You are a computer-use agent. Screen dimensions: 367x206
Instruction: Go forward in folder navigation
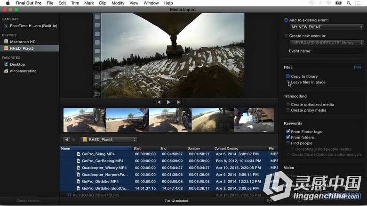click(x=74, y=139)
